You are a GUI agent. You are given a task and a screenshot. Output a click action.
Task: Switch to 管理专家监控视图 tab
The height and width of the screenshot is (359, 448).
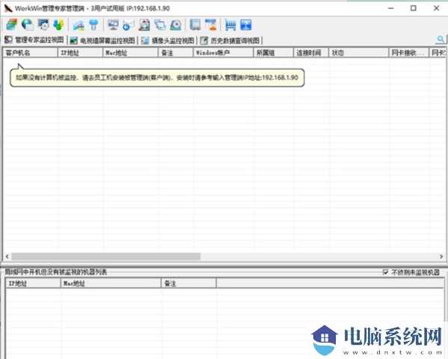click(x=34, y=40)
